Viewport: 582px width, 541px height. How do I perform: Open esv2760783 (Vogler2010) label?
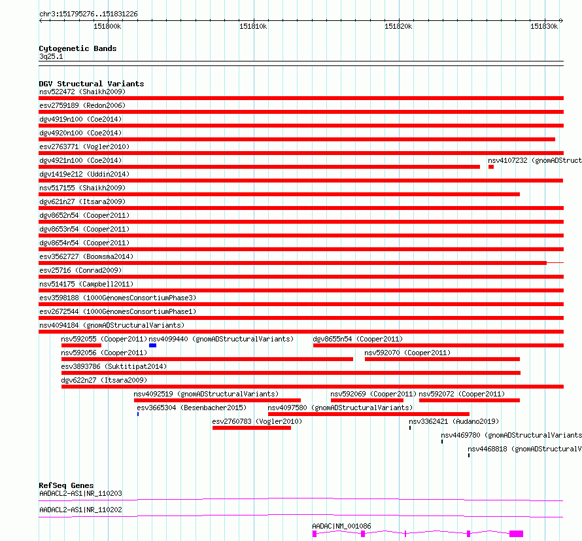pyautogui.click(x=257, y=421)
